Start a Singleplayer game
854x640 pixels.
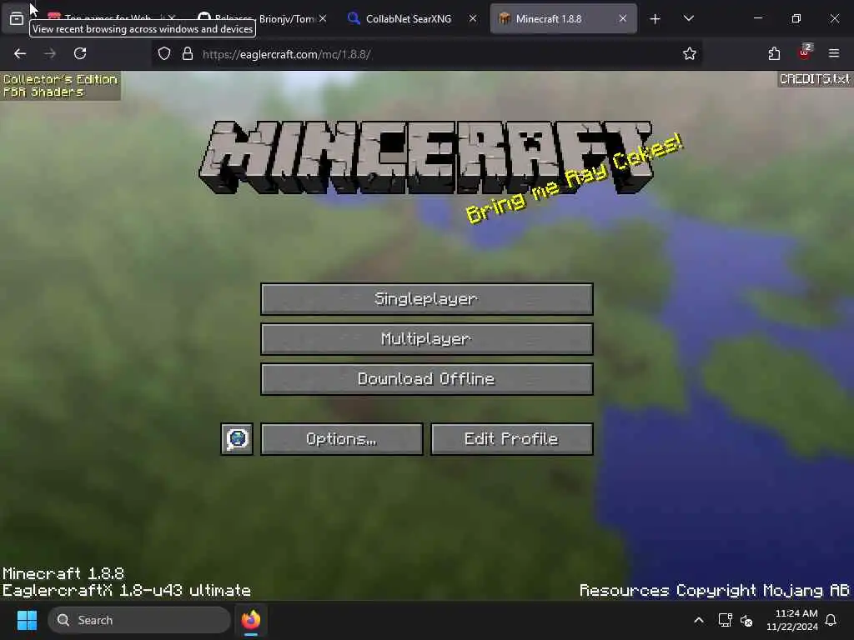tap(426, 299)
